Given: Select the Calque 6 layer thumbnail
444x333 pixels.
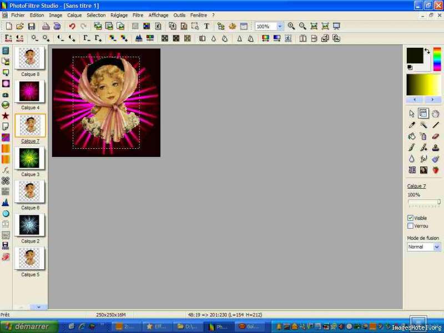Looking at the screenshot, I should click(30, 191).
